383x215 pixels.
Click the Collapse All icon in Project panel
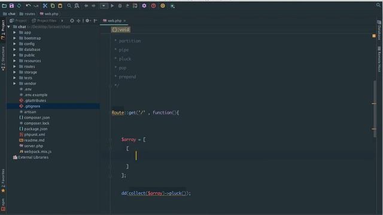pyautogui.click(x=78, y=21)
